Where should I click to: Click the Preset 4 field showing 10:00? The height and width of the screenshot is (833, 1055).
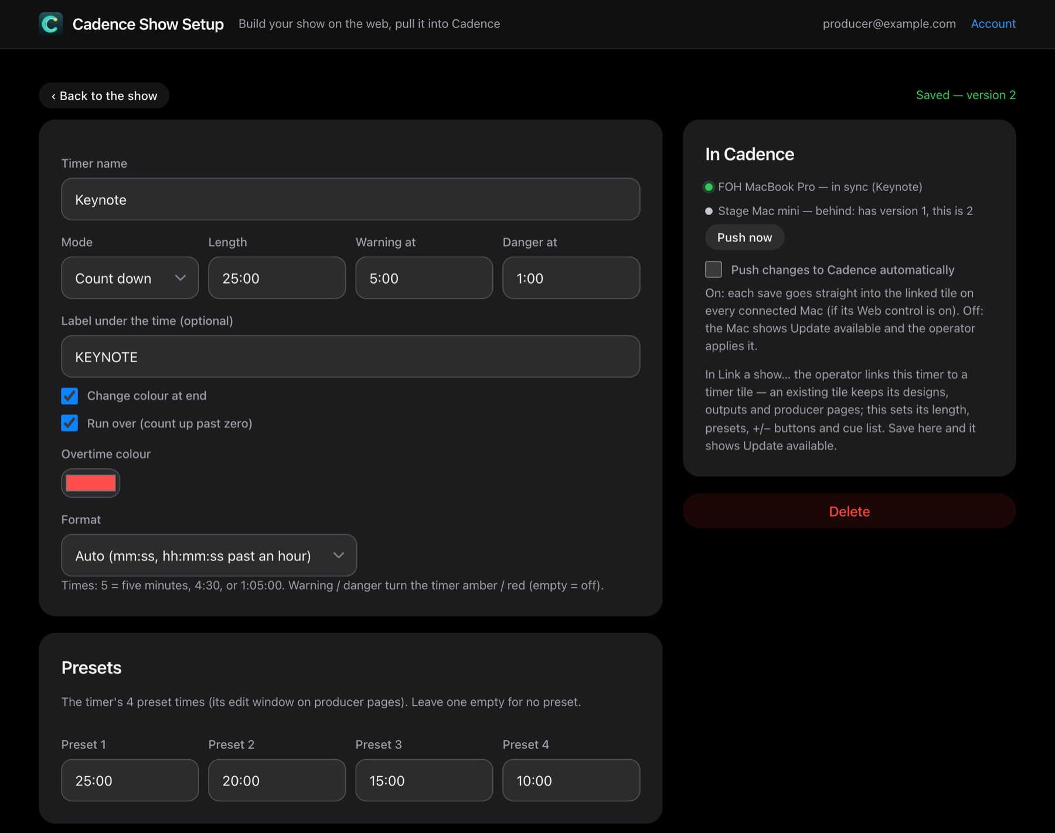(571, 780)
